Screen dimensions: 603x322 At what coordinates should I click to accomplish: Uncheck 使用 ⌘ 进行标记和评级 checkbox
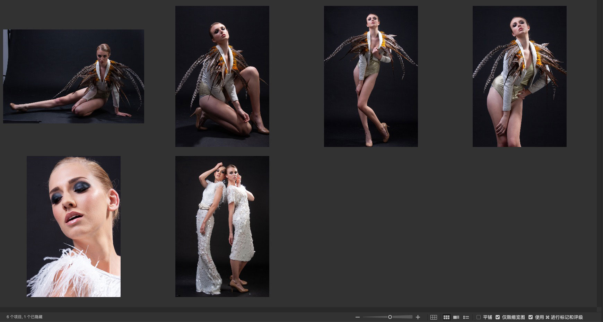(x=531, y=317)
